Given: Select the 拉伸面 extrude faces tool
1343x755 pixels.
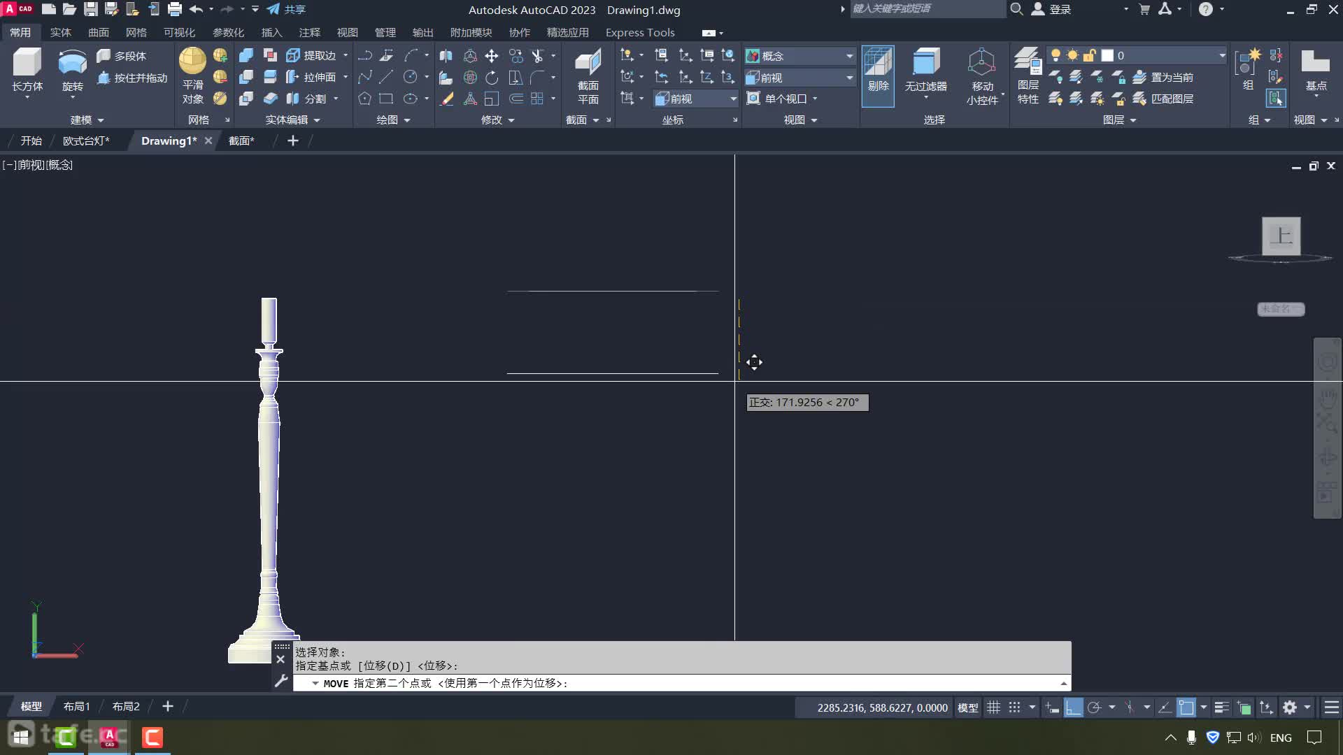Looking at the screenshot, I should [x=311, y=77].
